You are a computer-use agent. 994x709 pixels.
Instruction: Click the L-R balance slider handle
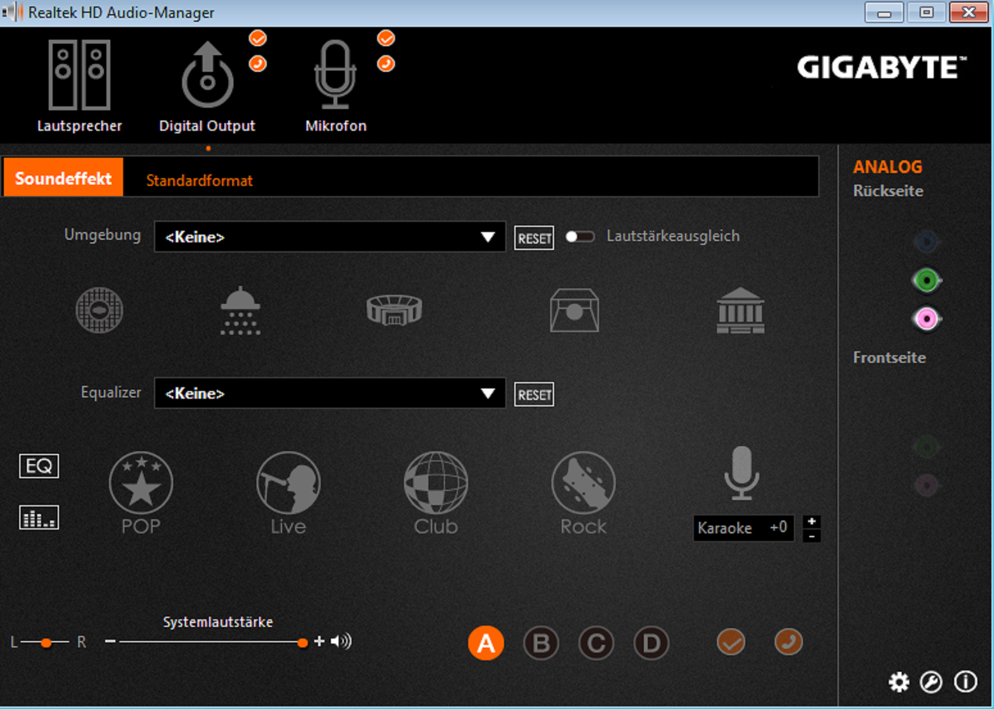46,642
